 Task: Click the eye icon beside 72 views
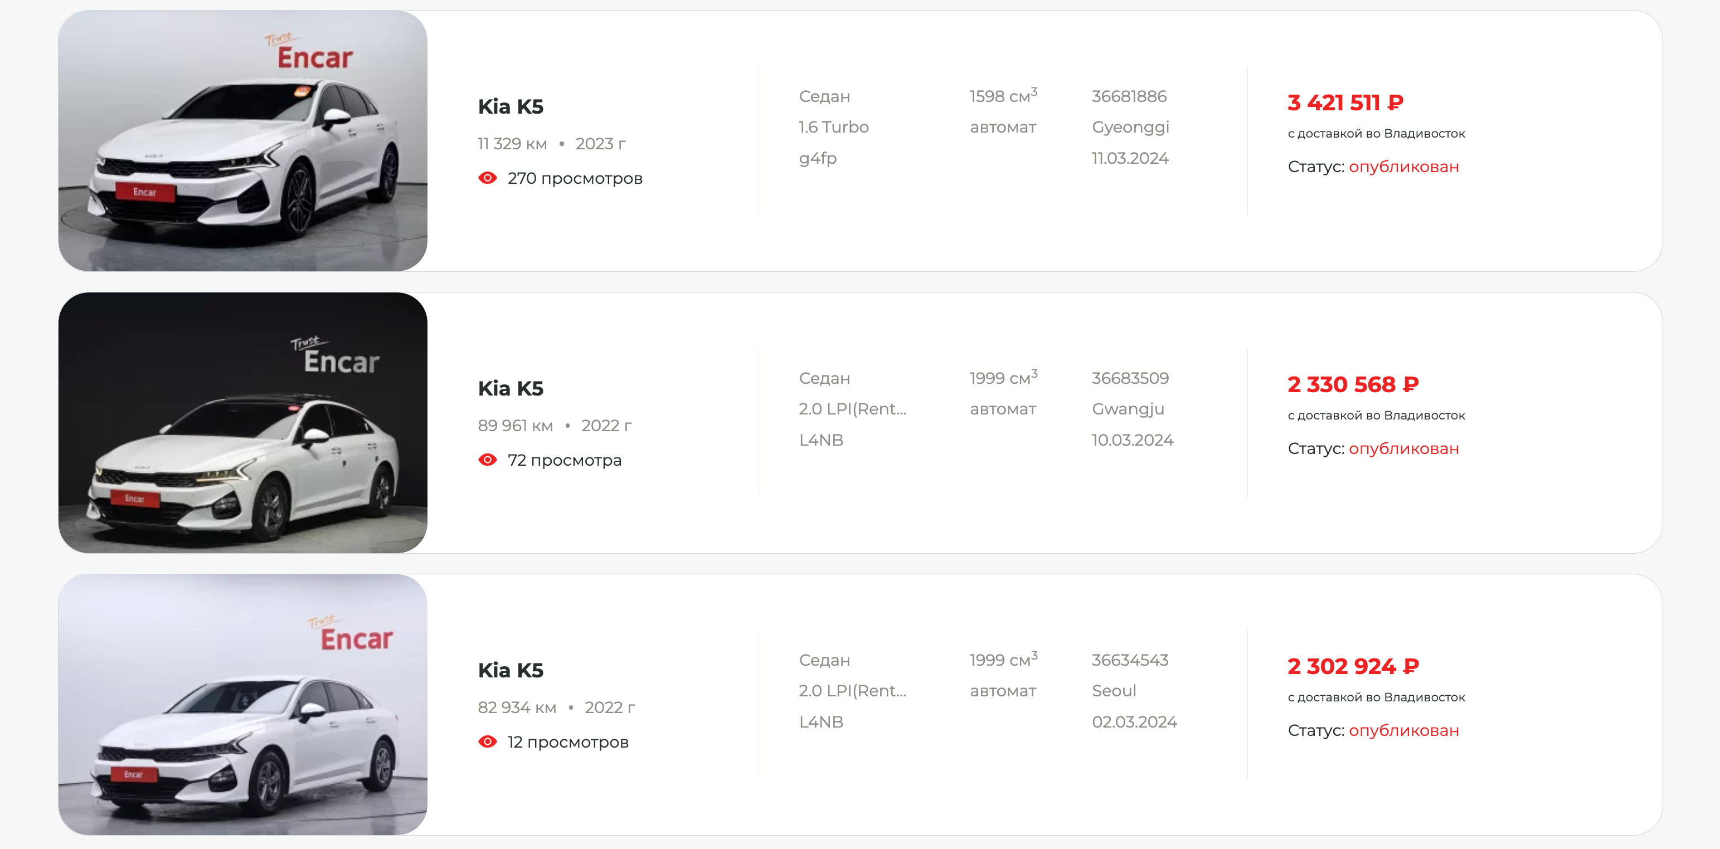pyautogui.click(x=488, y=460)
